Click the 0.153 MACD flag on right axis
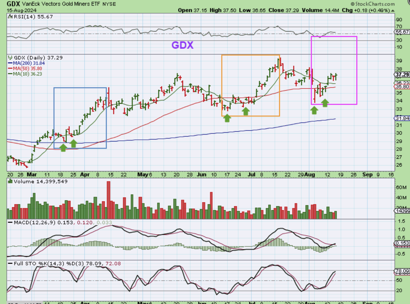410x304 pixels. (x=402, y=243)
